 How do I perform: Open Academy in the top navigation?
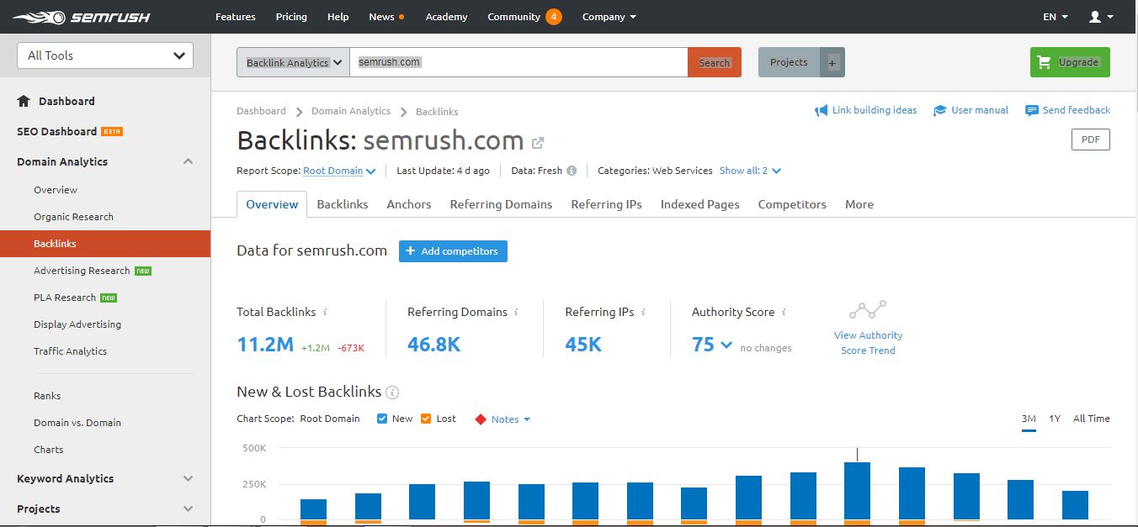(446, 17)
